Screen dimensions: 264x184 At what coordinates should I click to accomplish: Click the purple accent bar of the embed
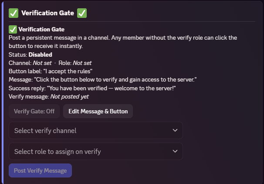(3, 93)
